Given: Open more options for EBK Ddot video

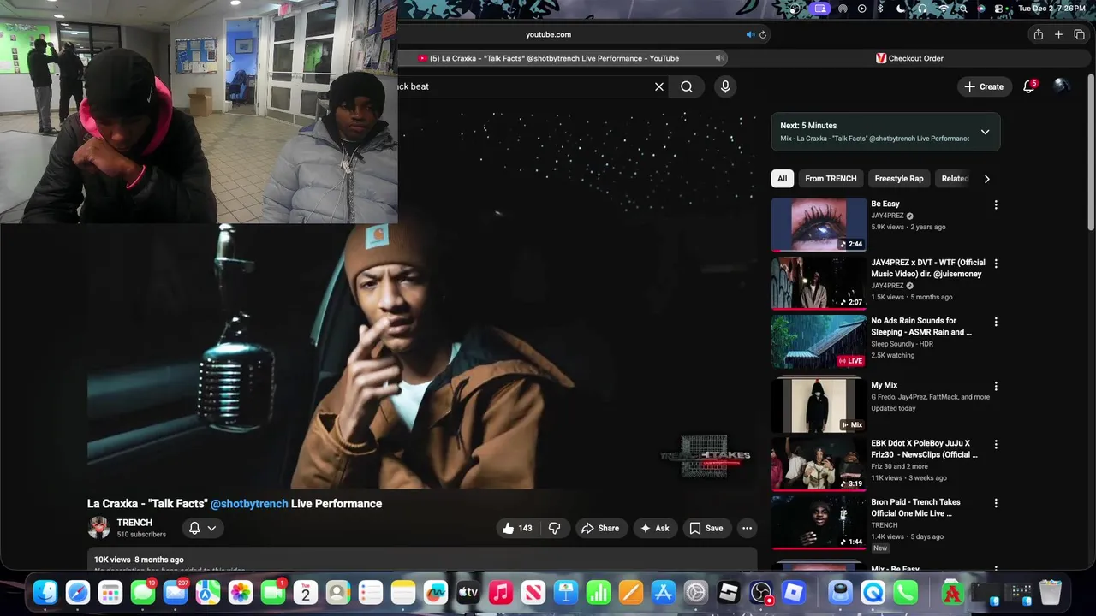Looking at the screenshot, I should (995, 444).
